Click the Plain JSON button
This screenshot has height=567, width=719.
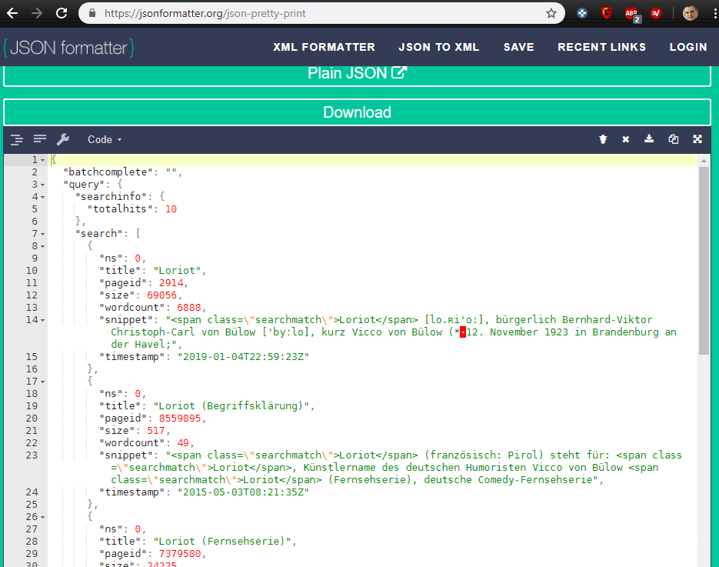357,73
